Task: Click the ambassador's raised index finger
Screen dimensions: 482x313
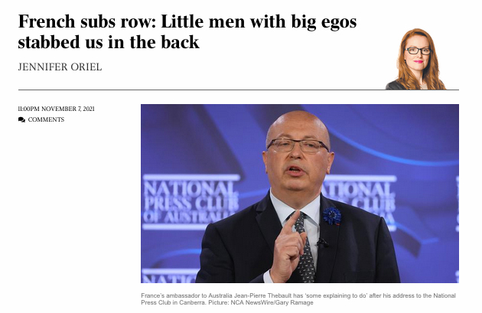Action: (289, 222)
